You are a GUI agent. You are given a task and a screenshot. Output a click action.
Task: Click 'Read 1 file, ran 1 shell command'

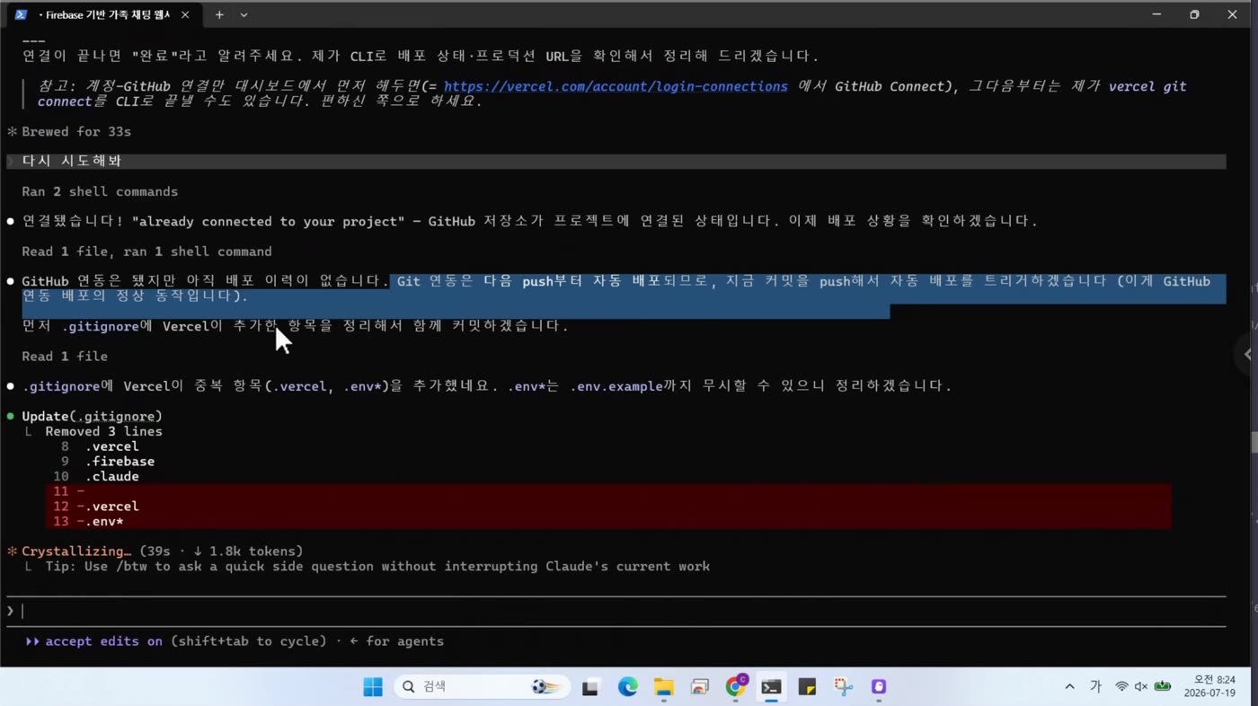pyautogui.click(x=146, y=252)
